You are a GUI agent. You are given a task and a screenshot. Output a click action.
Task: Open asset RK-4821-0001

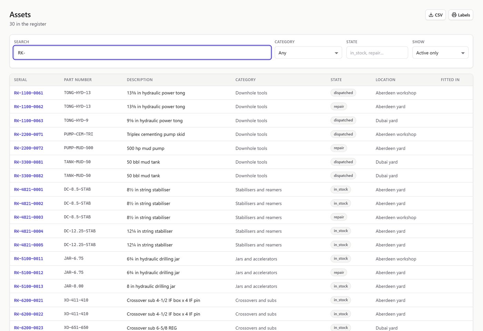point(29,190)
